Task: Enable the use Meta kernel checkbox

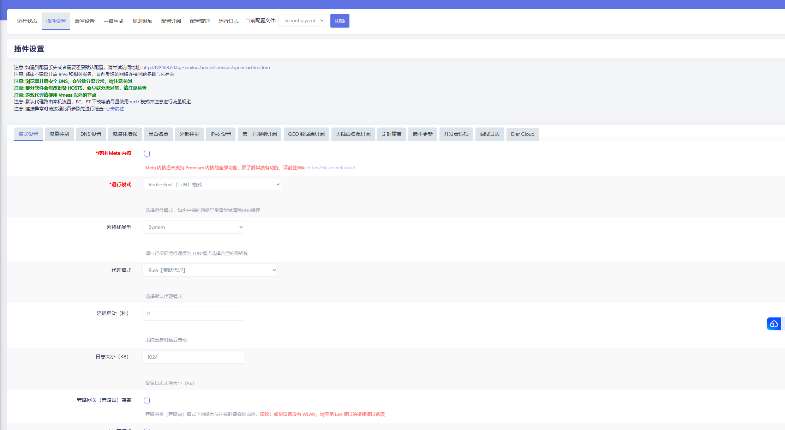Action: click(x=147, y=153)
